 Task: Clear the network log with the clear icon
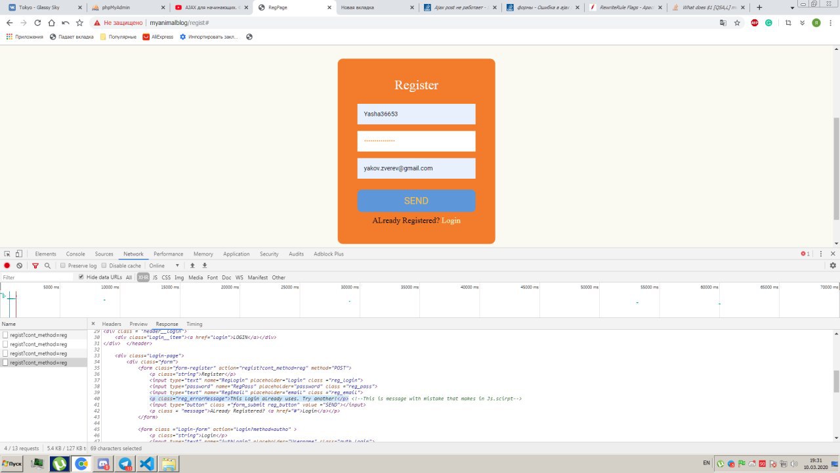pos(20,265)
